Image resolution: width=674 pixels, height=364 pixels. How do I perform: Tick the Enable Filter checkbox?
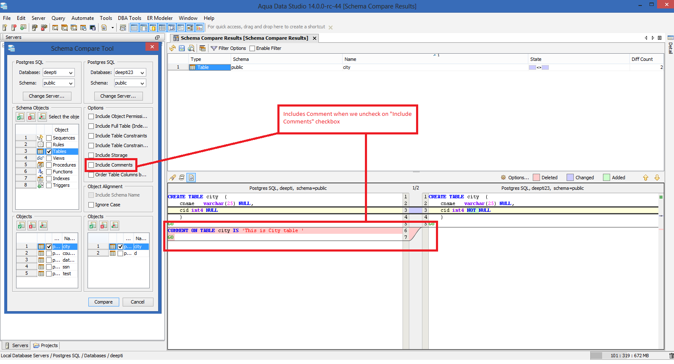(252, 48)
